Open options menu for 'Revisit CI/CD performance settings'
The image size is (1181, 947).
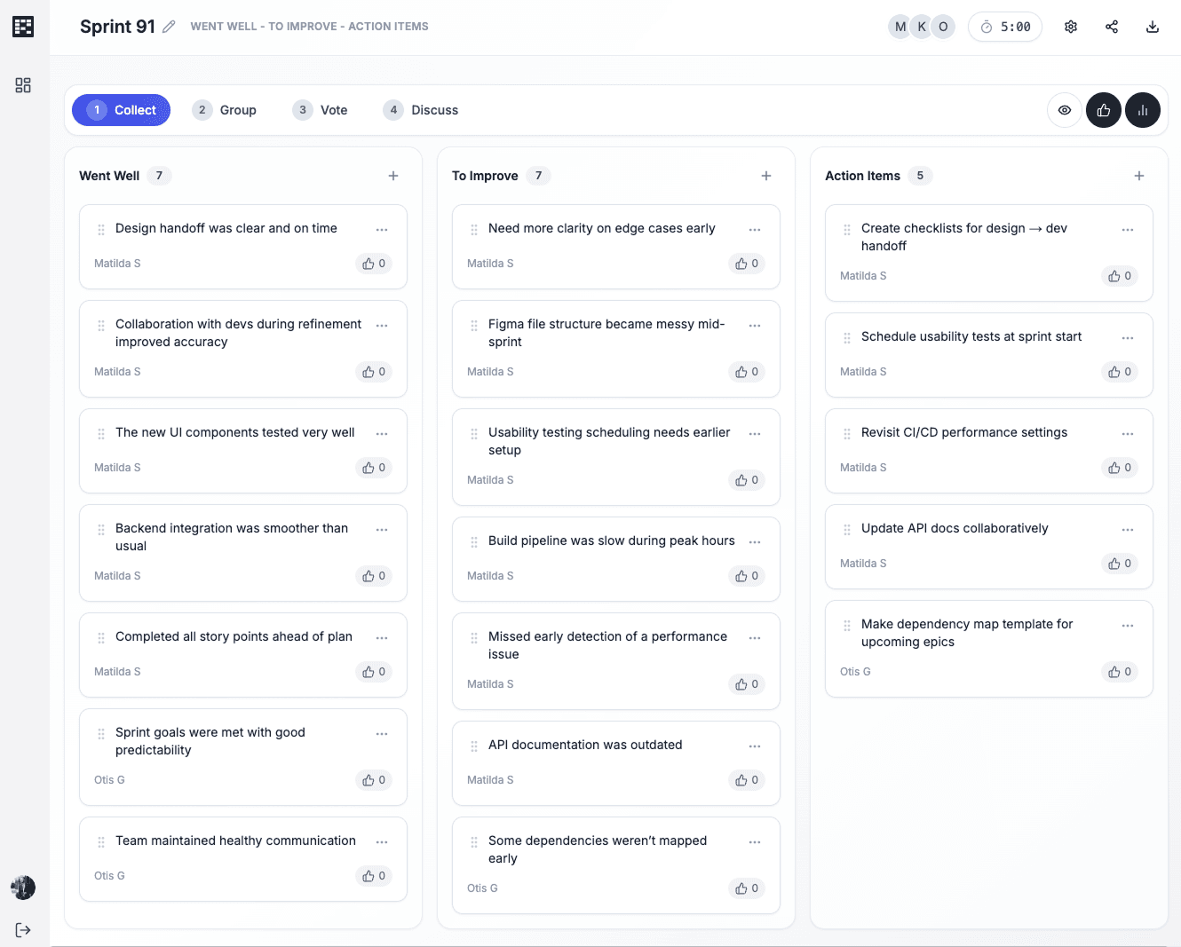pos(1128,434)
